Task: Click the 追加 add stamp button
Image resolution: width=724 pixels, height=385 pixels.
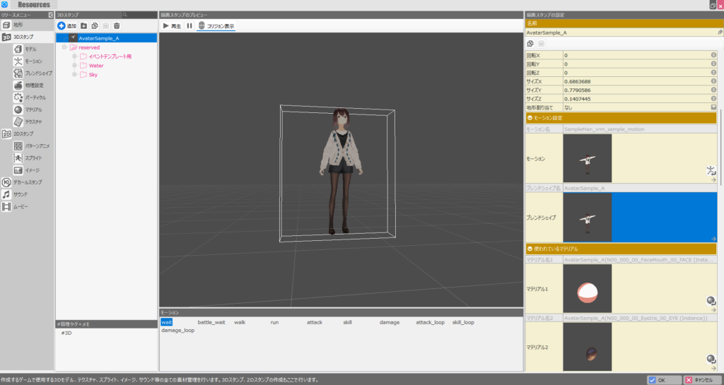Action: [x=67, y=25]
